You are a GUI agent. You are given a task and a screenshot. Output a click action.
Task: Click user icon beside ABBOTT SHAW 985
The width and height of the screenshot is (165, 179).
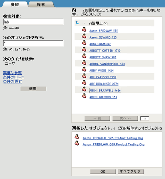pyautogui.click(x=84, y=56)
